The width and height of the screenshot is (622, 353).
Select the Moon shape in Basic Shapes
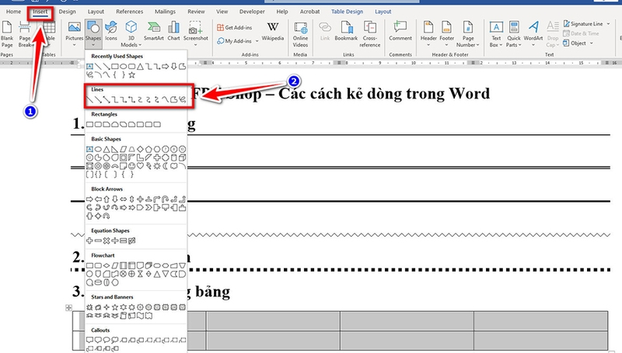[x=165, y=166]
